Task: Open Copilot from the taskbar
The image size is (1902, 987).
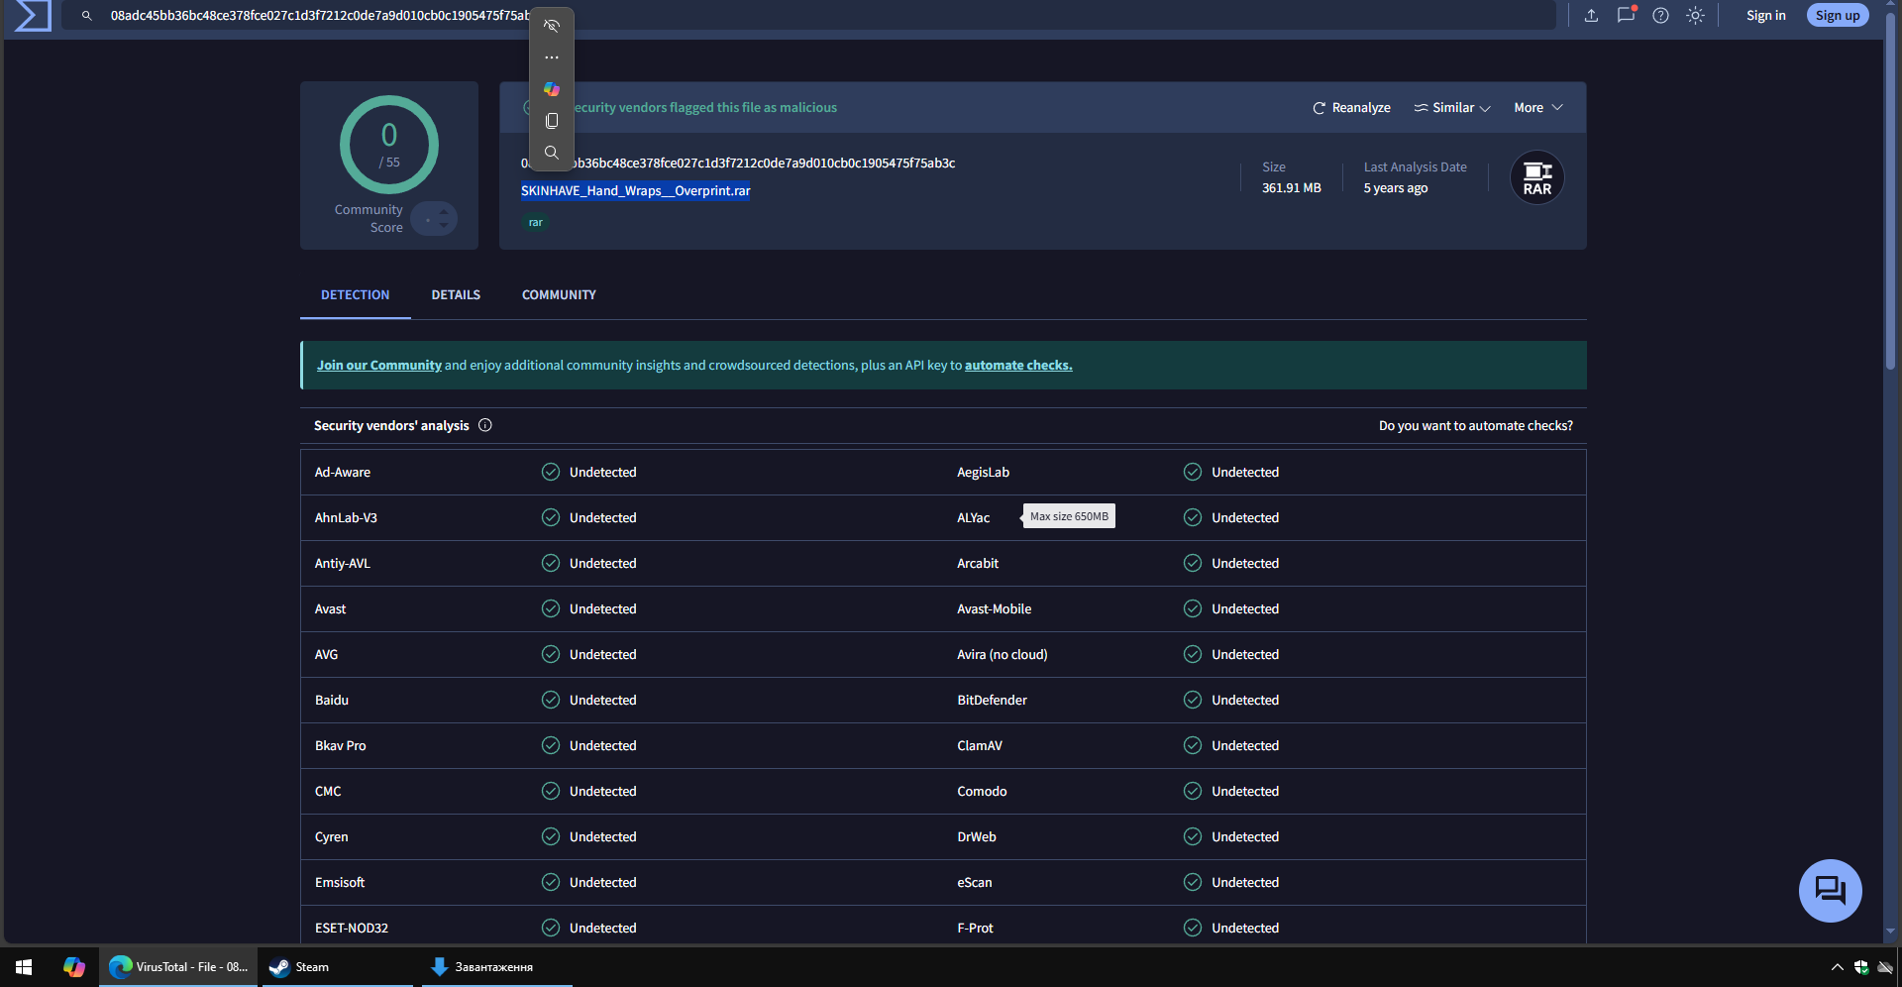Action: point(74,967)
